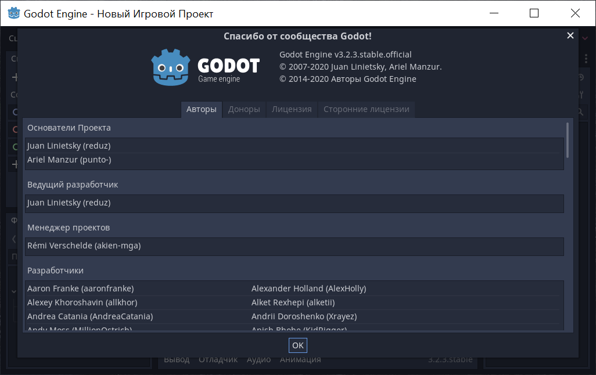Open the Лицензия tab
596x375 pixels.
coord(292,109)
